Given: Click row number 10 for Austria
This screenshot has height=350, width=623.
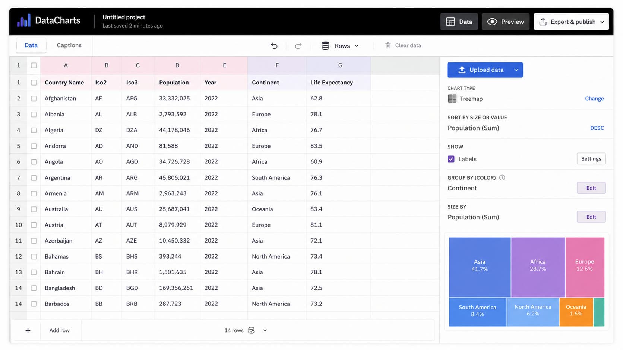Looking at the screenshot, I should click(18, 225).
